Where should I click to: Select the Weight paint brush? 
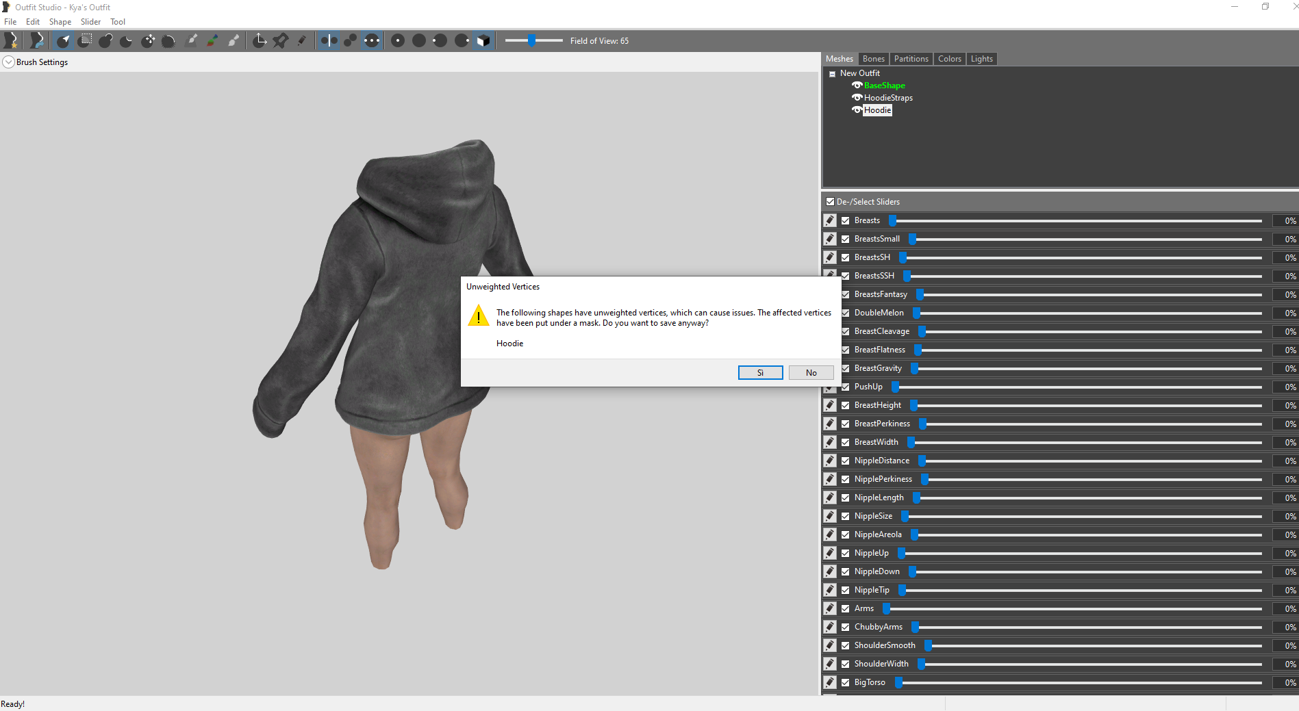point(192,40)
